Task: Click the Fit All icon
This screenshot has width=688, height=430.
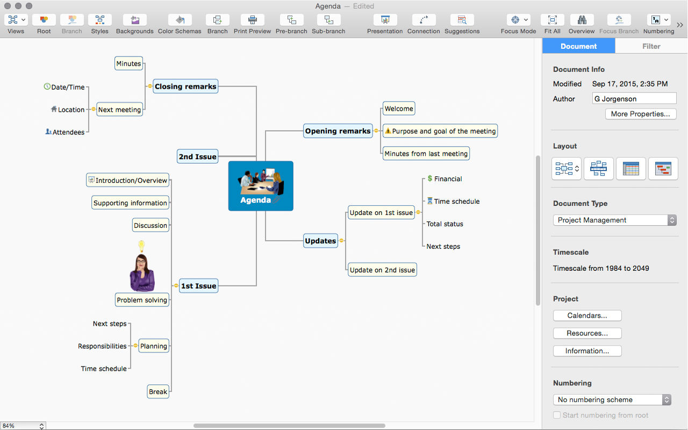Action: pyautogui.click(x=552, y=20)
